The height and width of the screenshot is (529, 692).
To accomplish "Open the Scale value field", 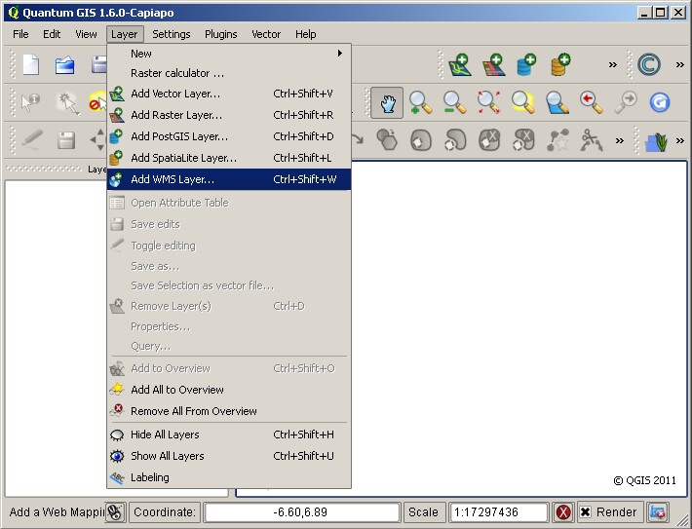I will (499, 512).
